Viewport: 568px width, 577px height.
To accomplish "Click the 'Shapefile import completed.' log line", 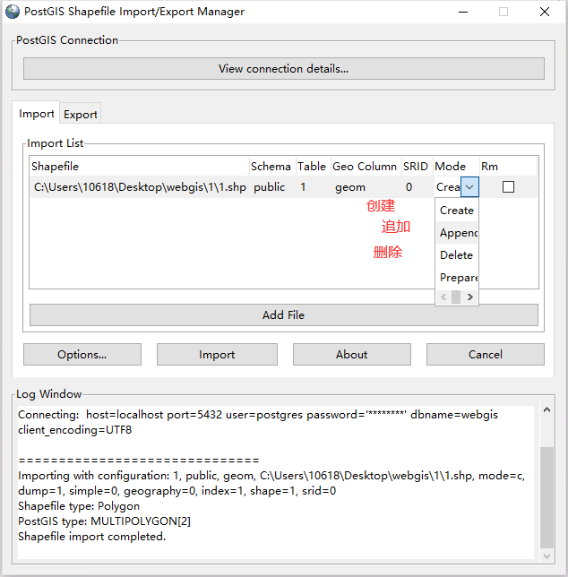I will [x=92, y=536].
